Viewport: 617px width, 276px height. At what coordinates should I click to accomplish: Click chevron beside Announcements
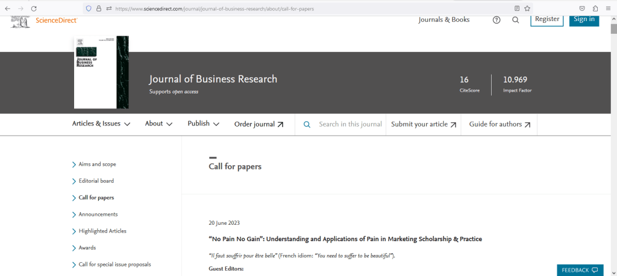pos(74,215)
